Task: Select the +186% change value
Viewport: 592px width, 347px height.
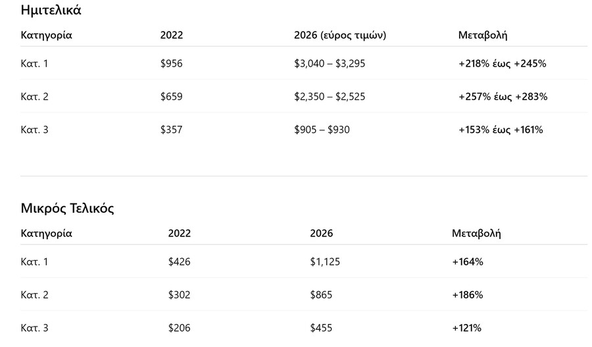Action: tap(468, 295)
